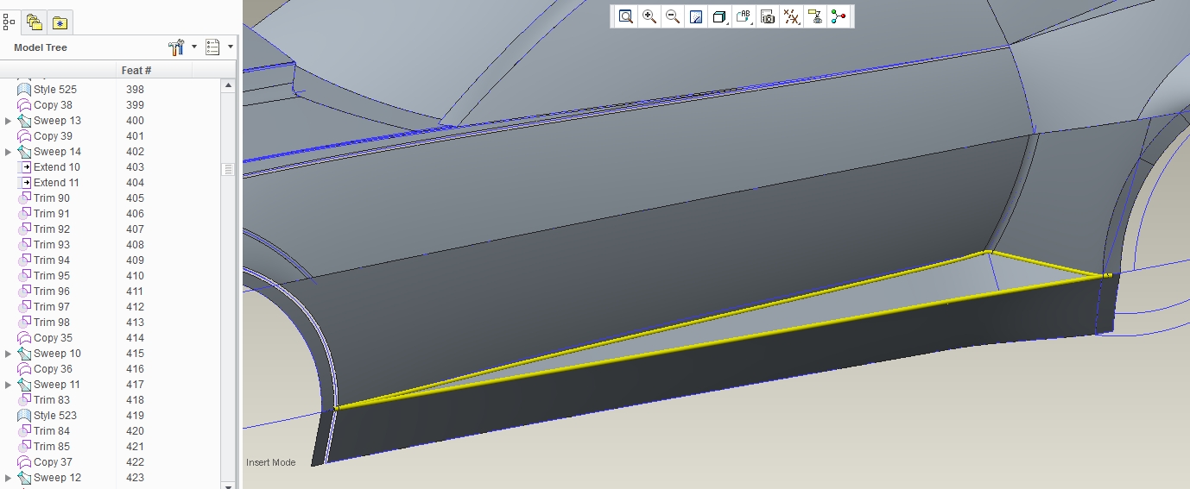Image resolution: width=1190 pixels, height=489 pixels.
Task: Select the Sweep 11 feature row
Action: coord(57,385)
